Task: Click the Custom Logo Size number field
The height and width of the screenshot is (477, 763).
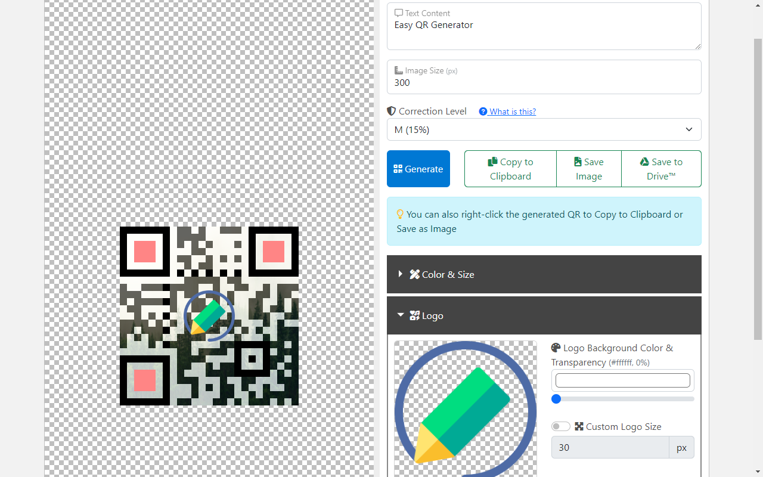Action: coord(610,447)
